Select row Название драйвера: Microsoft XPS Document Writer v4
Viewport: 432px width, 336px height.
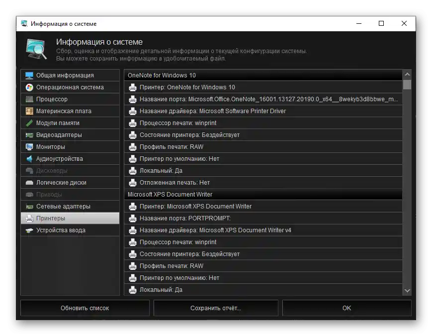point(263,230)
